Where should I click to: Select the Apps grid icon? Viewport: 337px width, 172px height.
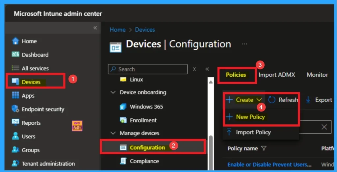pyautogui.click(x=15, y=96)
